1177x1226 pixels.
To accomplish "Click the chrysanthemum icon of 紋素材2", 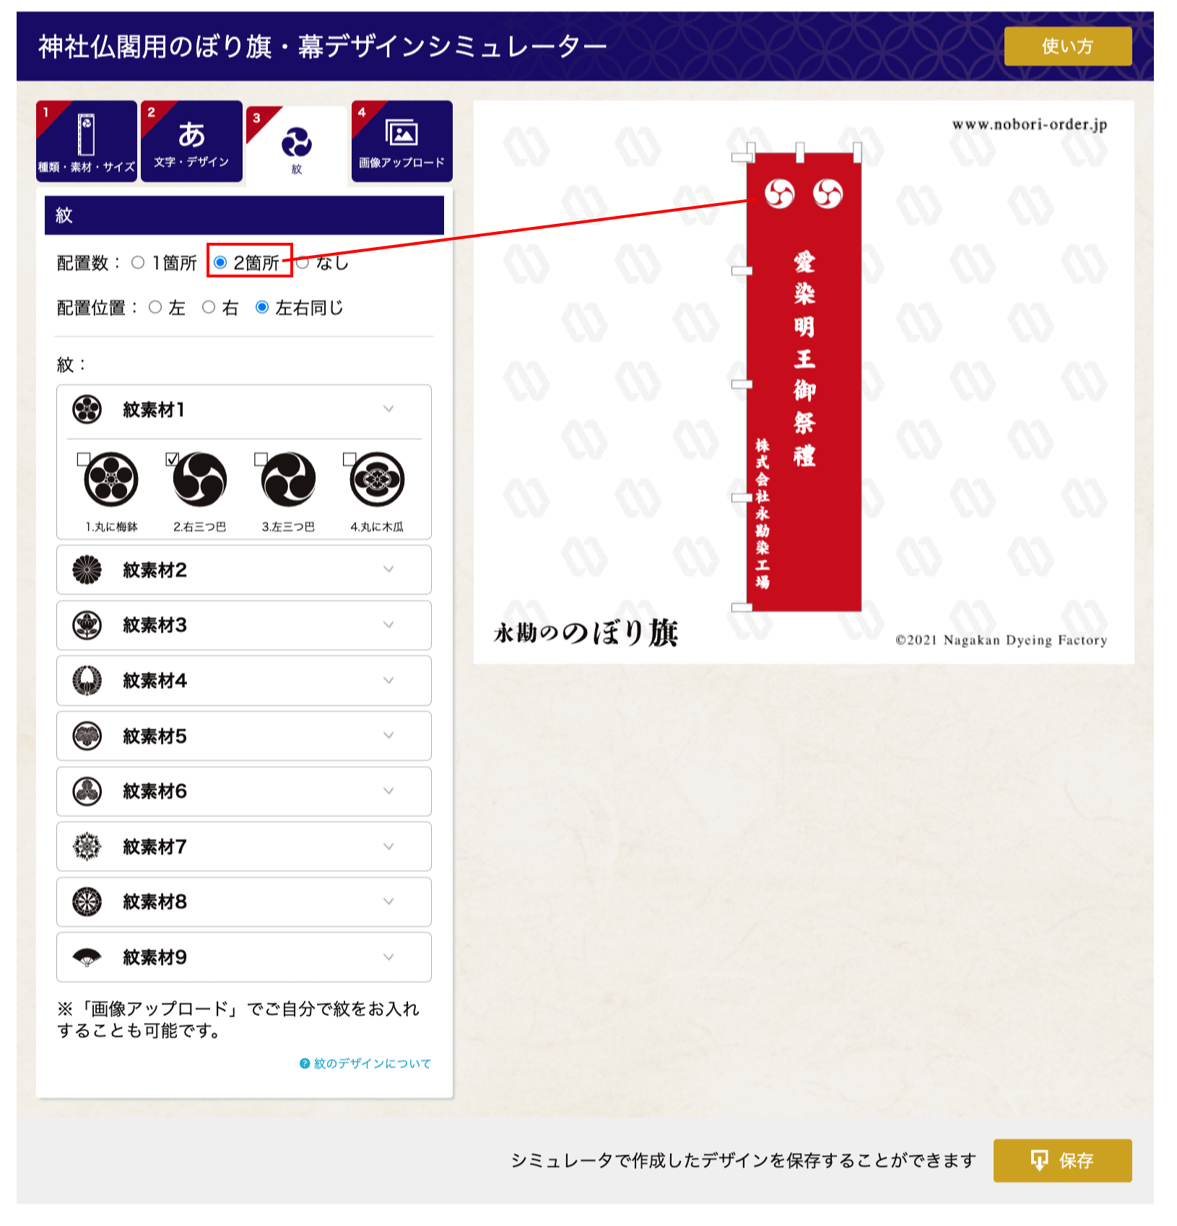I will click(87, 570).
